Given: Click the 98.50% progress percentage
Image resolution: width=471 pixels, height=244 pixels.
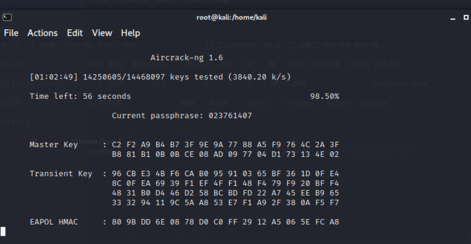Looking at the screenshot, I should [x=325, y=97].
